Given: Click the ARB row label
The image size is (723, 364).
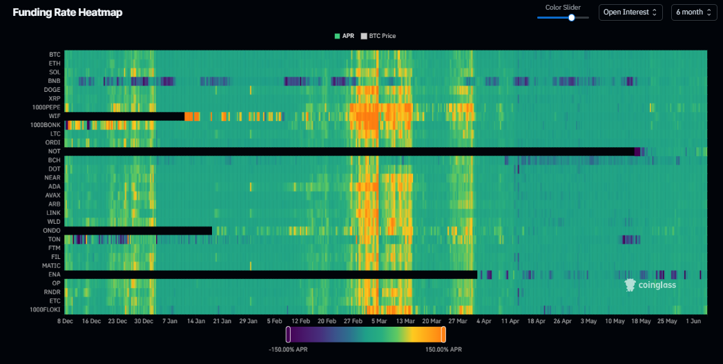Looking at the screenshot, I should click(x=55, y=204).
